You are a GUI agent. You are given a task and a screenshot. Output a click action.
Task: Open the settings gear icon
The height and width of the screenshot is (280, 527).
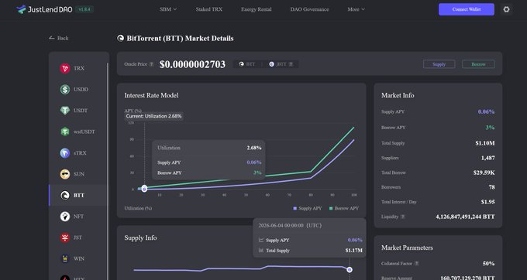[506, 9]
